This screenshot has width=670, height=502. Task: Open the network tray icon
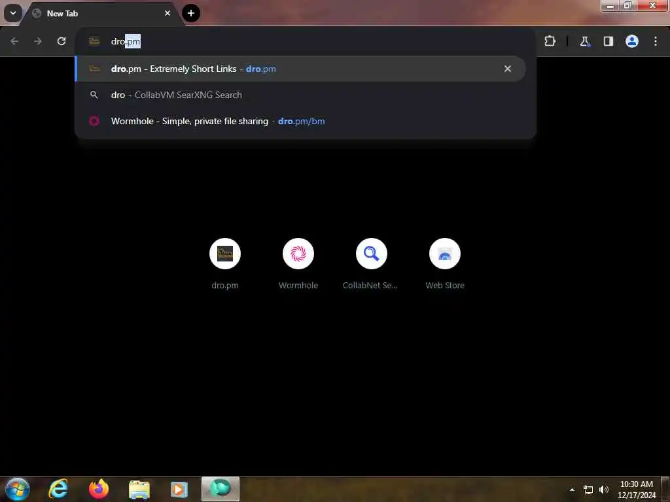pyautogui.click(x=588, y=490)
